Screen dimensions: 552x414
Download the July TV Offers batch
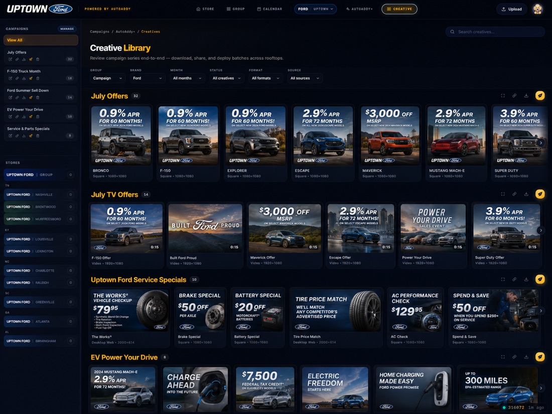526,194
